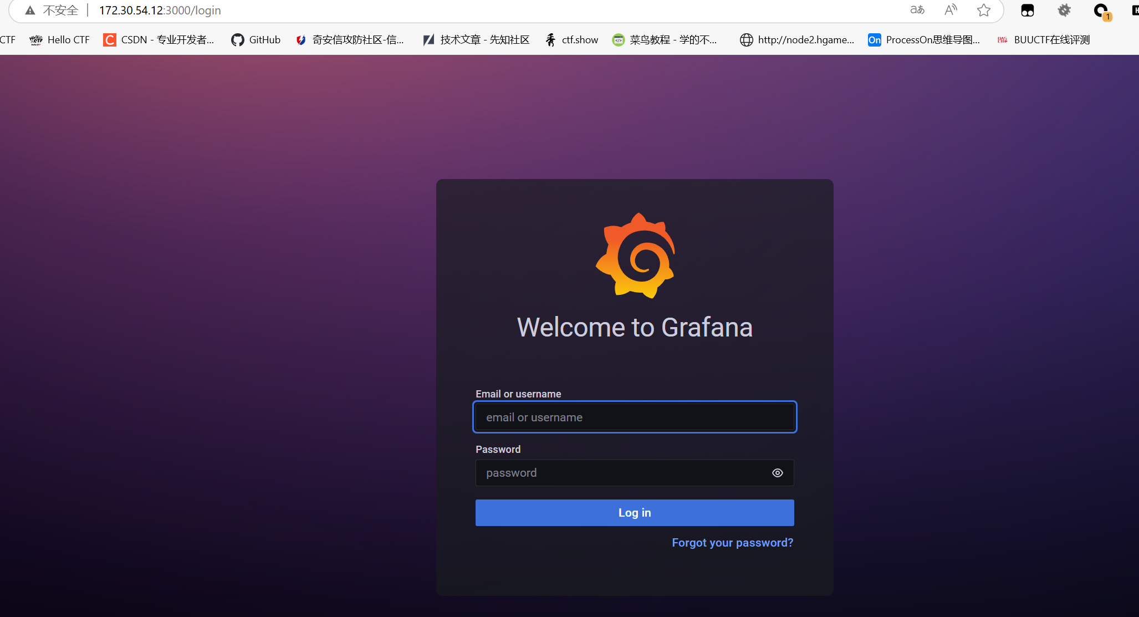This screenshot has width=1139, height=617.
Task: Click the Grafana logo
Action: pos(635,256)
